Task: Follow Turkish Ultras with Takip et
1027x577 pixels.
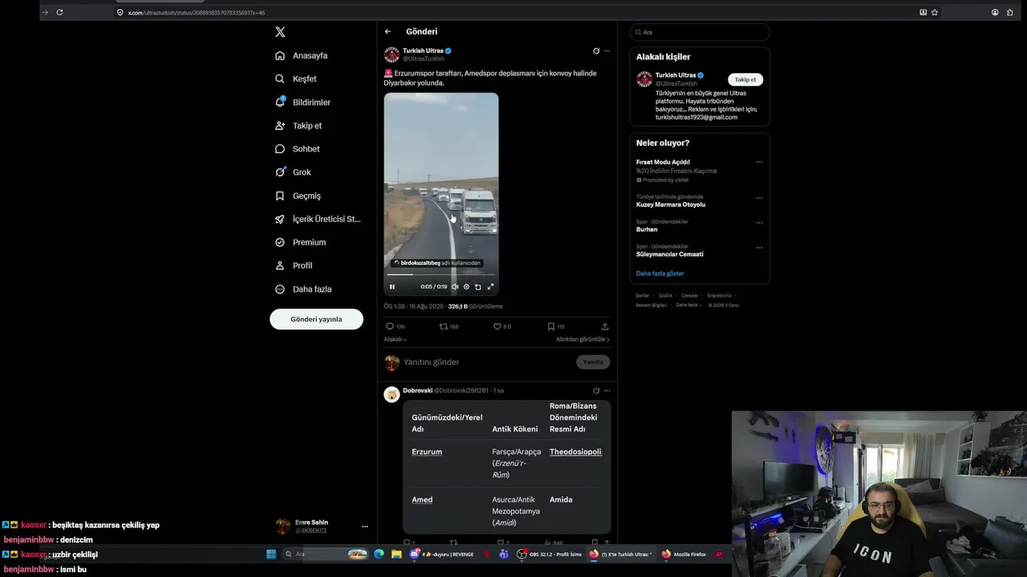Action: tap(745, 79)
